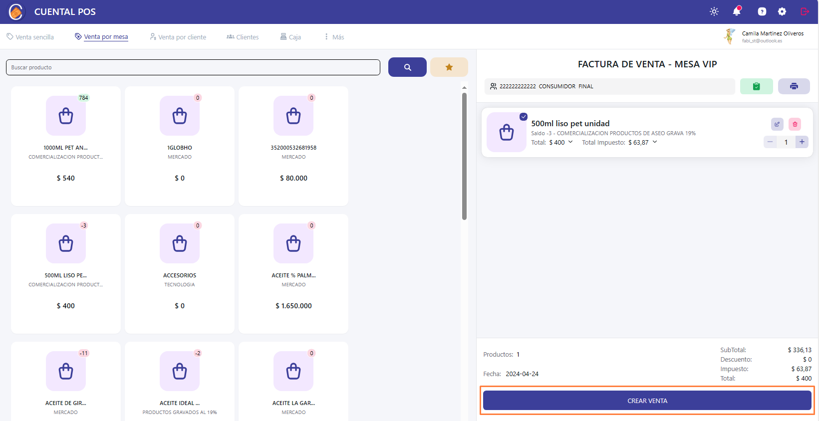
Task: Delete the 500ml liso pet item with trash icon
Action: pos(795,124)
